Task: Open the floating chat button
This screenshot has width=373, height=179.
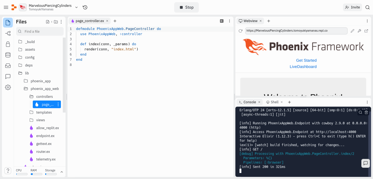Action: click(x=366, y=163)
